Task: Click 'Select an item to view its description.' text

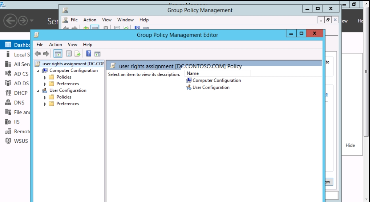Action: 144,74
